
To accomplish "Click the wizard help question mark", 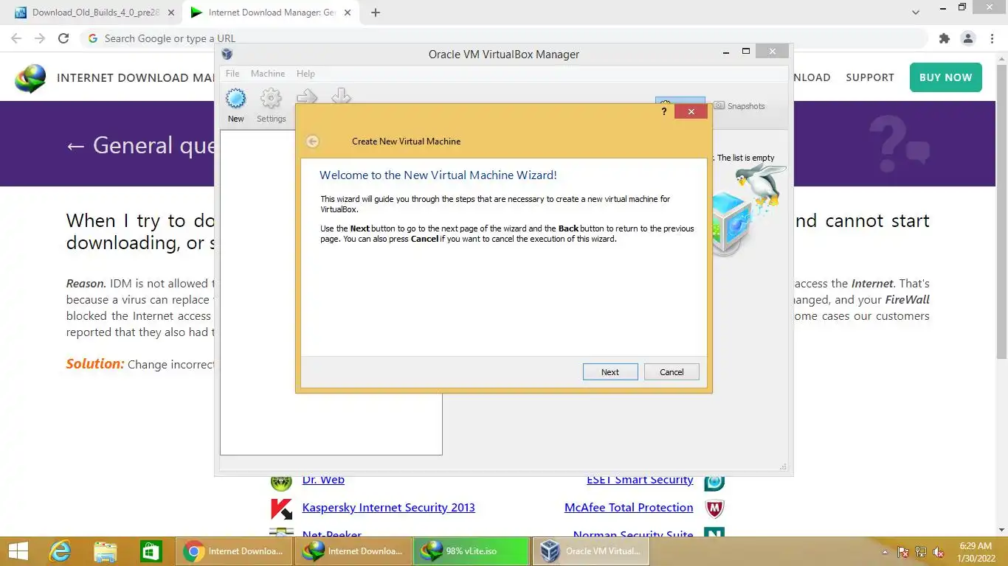I will pyautogui.click(x=663, y=111).
